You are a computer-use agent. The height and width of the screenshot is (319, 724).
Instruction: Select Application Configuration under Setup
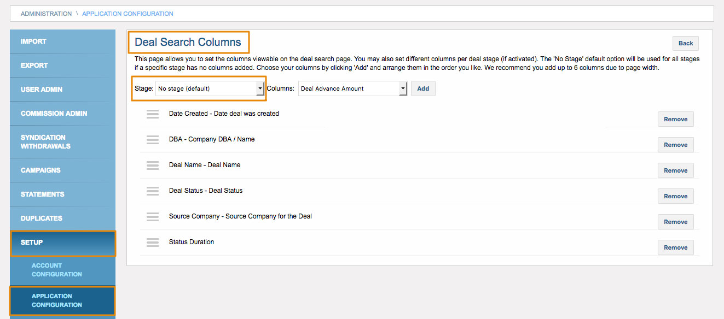pyautogui.click(x=63, y=300)
